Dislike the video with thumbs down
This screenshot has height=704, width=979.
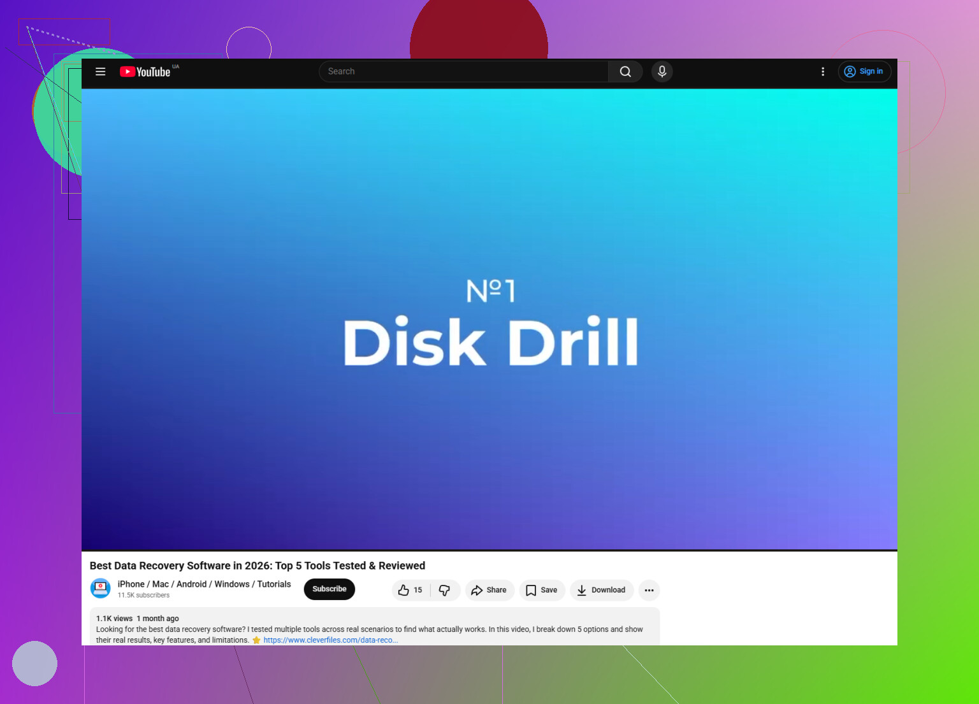[445, 590]
